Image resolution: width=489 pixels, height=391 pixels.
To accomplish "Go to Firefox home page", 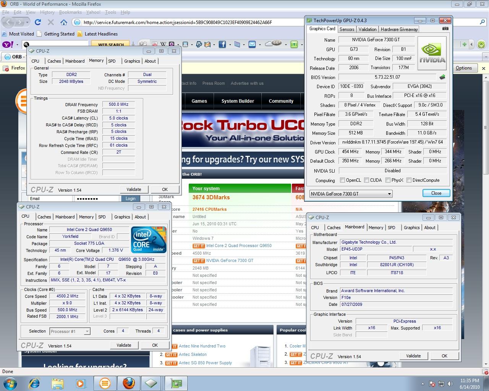I will (64, 22).
